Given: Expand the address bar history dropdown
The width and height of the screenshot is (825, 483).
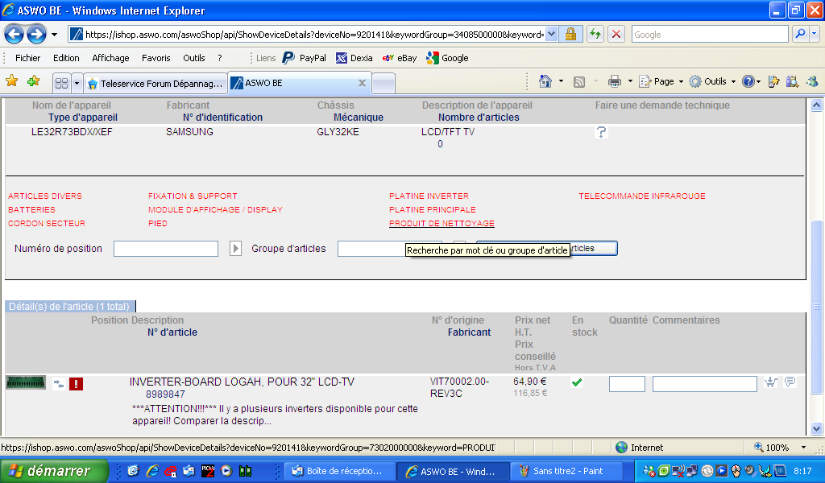Looking at the screenshot, I should [x=551, y=35].
